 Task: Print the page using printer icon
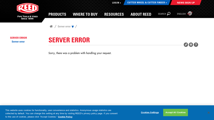click(191, 45)
